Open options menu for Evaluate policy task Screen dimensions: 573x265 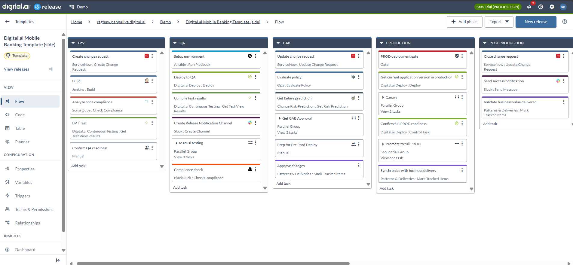[359, 77]
